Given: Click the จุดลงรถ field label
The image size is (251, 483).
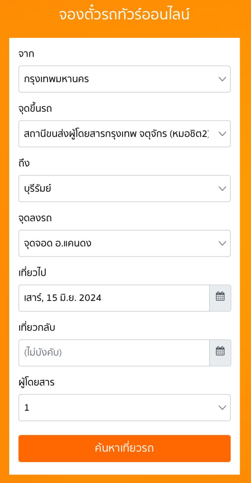Looking at the screenshot, I should point(35,218).
